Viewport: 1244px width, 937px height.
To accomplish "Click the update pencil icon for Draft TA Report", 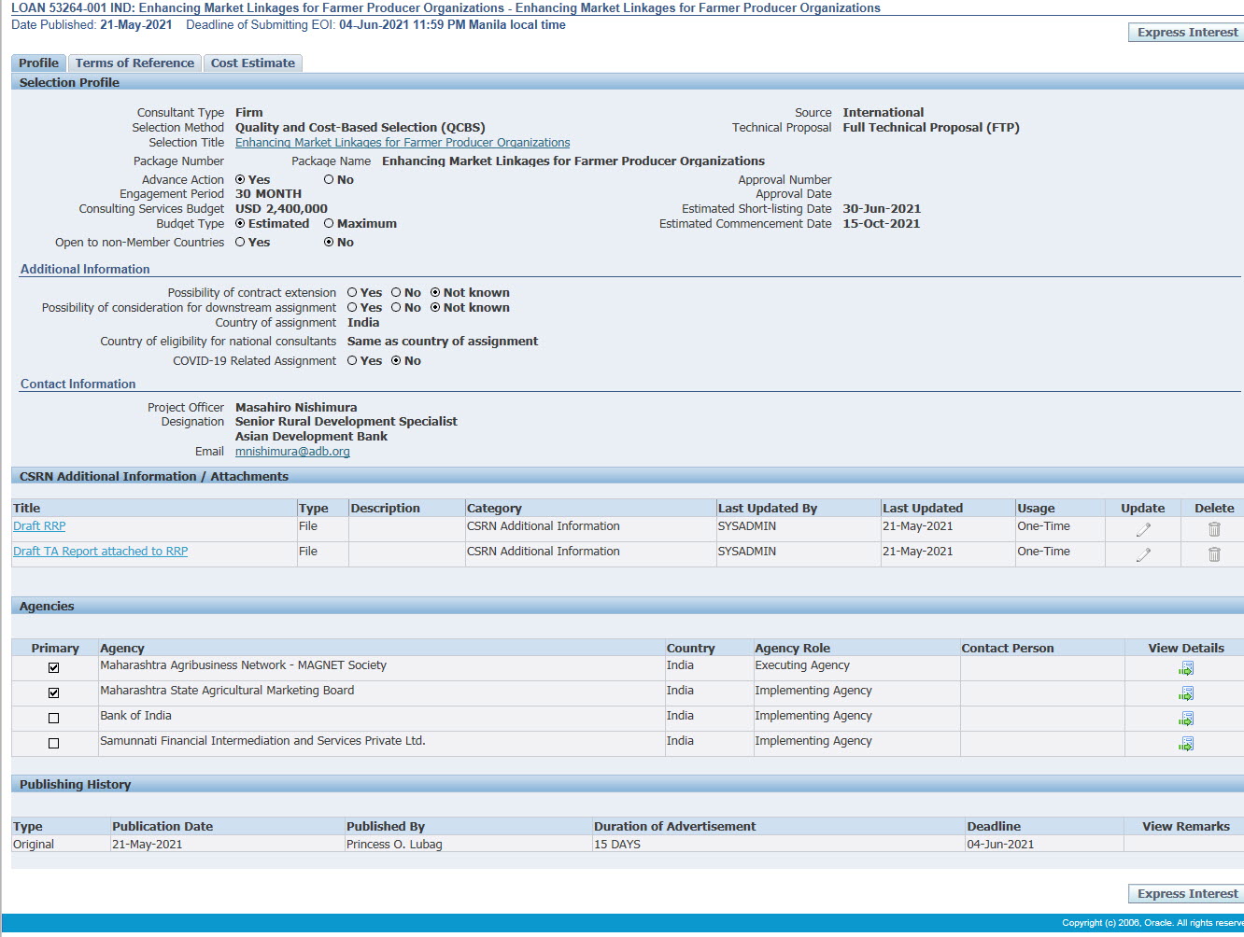I will (x=1143, y=554).
